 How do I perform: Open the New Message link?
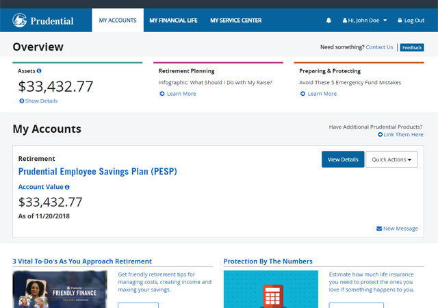point(400,229)
